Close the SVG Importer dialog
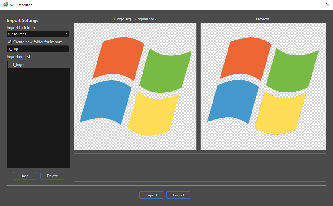This screenshot has width=333, height=206. click(328, 5)
